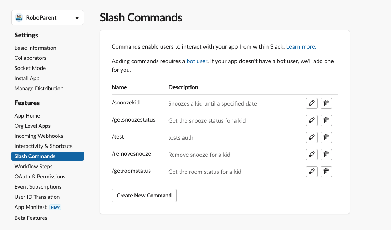391x230 pixels.
Task: Open Event Subscriptions
Action: pyautogui.click(x=38, y=186)
